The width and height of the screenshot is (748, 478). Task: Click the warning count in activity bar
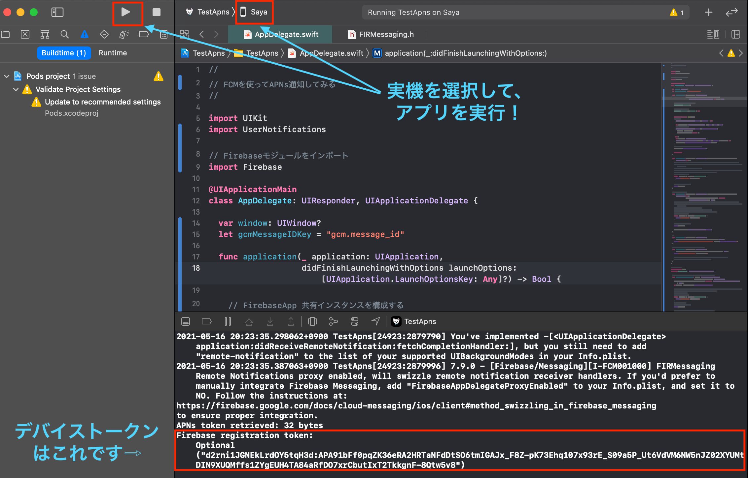click(677, 13)
